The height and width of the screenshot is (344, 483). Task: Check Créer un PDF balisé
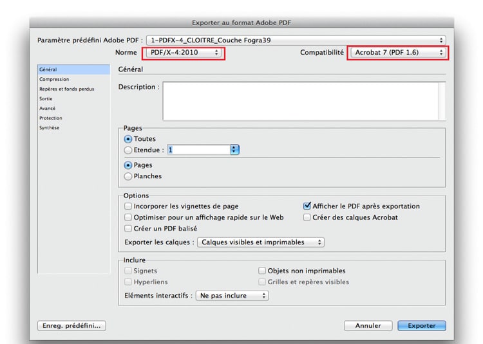[128, 228]
